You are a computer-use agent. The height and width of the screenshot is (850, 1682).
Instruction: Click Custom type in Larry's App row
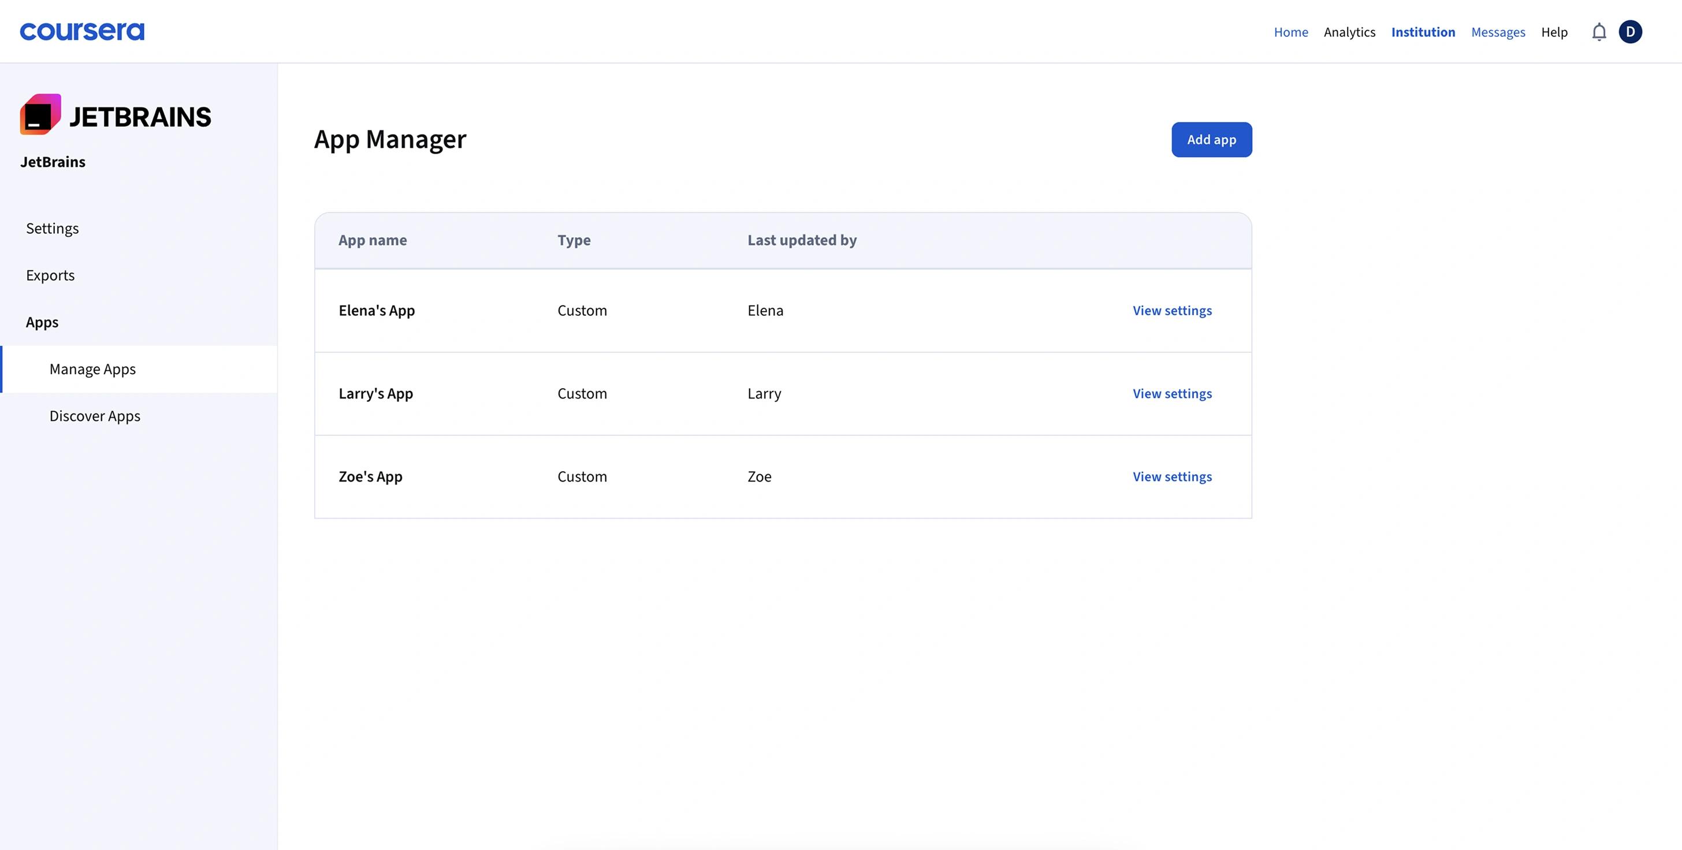(582, 394)
